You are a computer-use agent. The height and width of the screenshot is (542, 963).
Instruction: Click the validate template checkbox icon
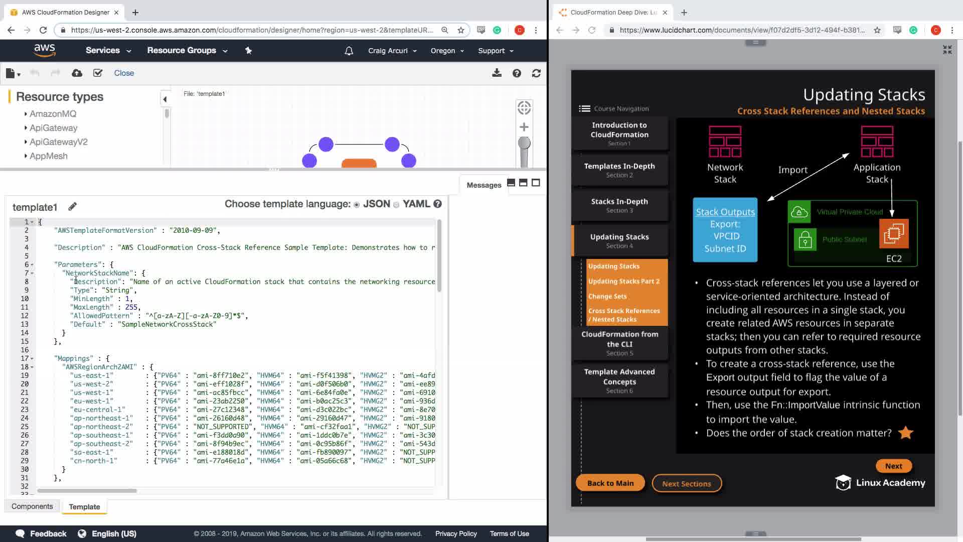pos(98,73)
